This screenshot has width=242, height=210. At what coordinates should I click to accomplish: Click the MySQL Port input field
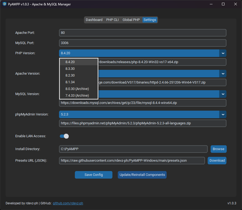(142, 43)
